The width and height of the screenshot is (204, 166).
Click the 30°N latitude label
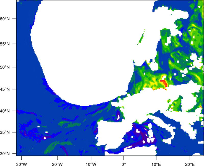(5, 154)
